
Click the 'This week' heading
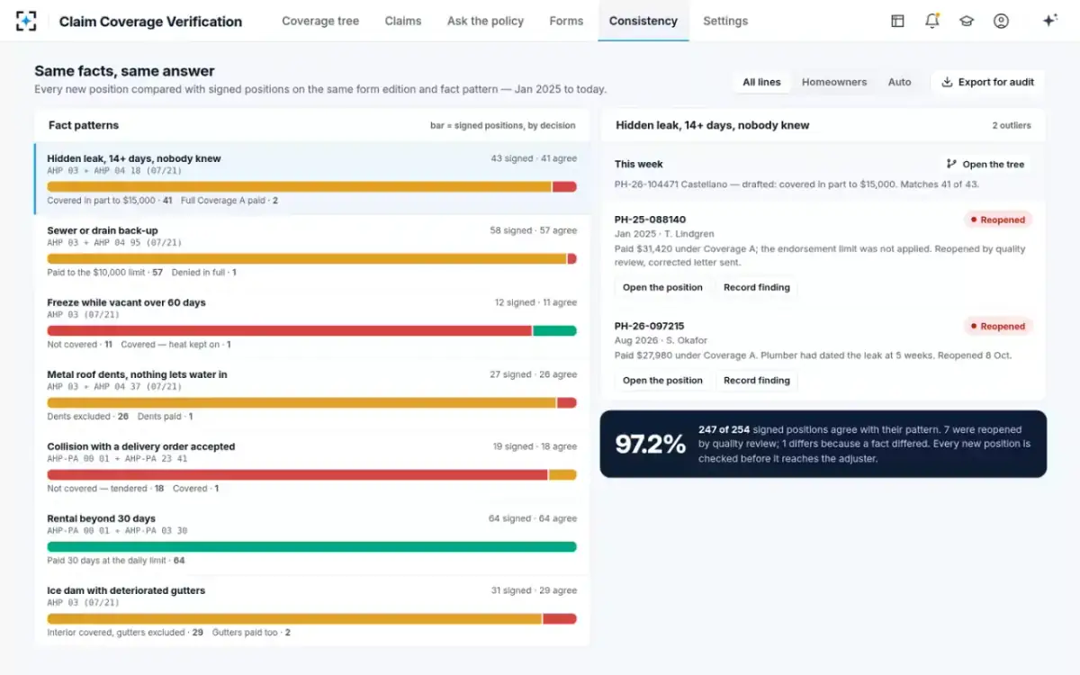(639, 165)
